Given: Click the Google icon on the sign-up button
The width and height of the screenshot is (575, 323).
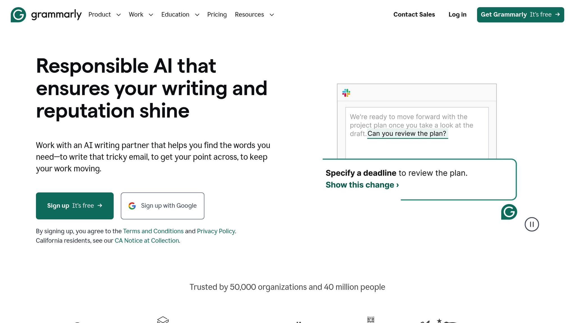Looking at the screenshot, I should (132, 206).
